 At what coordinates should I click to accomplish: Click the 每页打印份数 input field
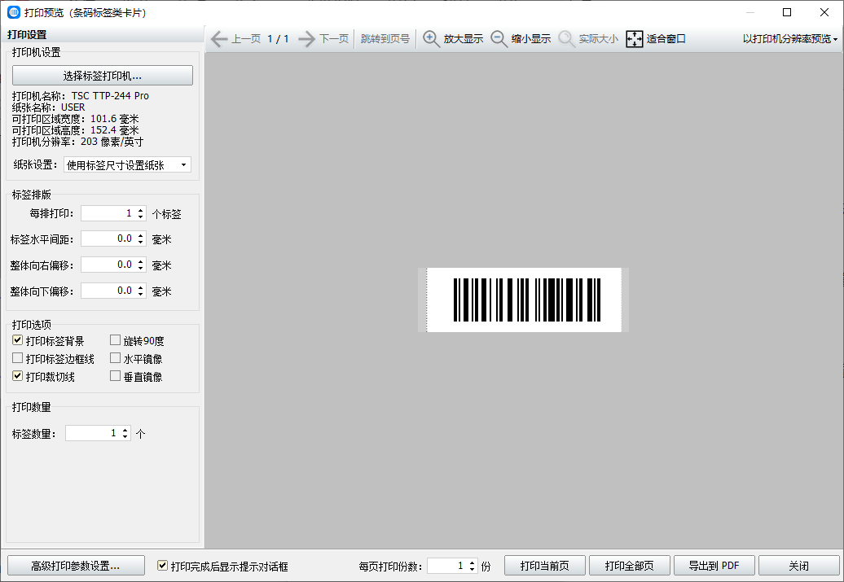point(447,566)
